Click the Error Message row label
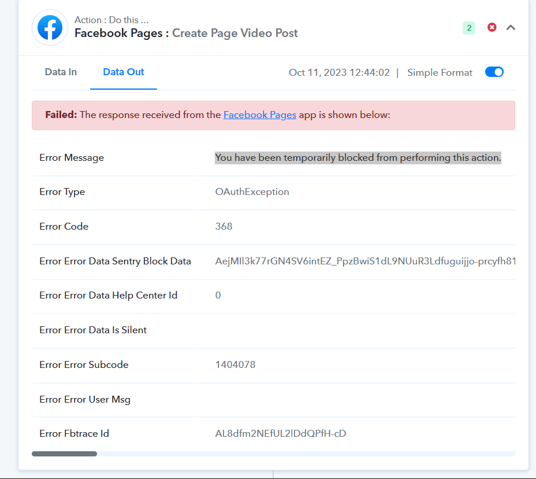The image size is (536, 479). click(72, 157)
